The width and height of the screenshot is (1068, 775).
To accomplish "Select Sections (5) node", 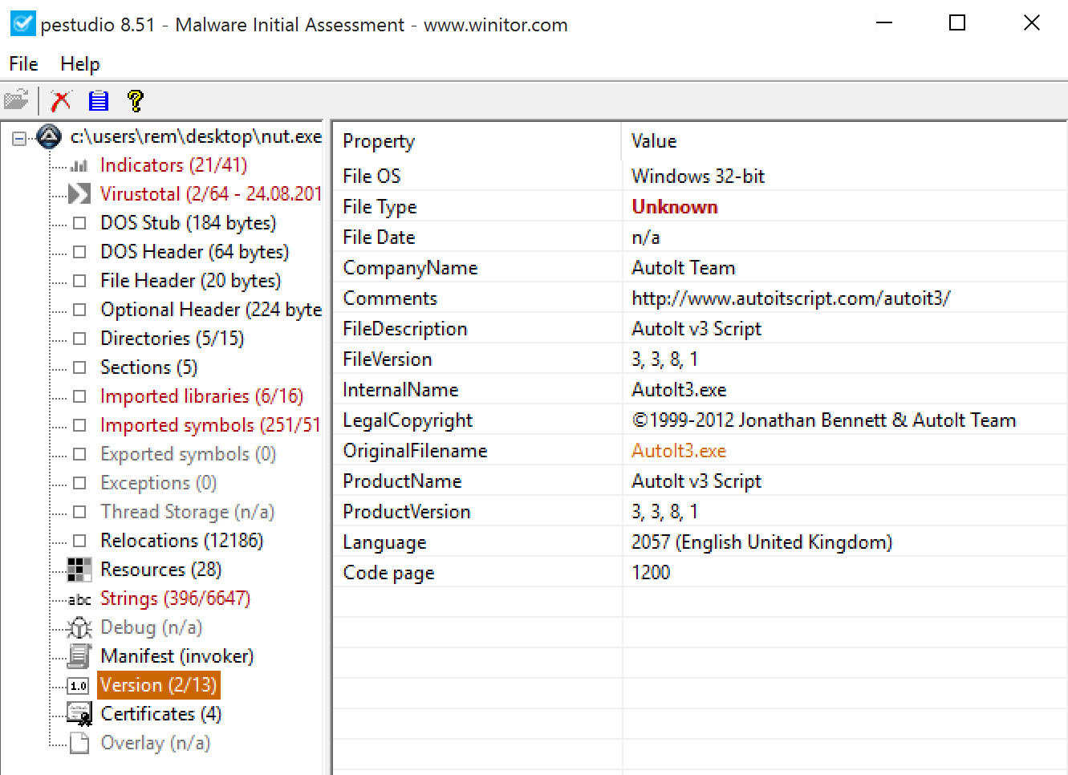I will pos(148,367).
